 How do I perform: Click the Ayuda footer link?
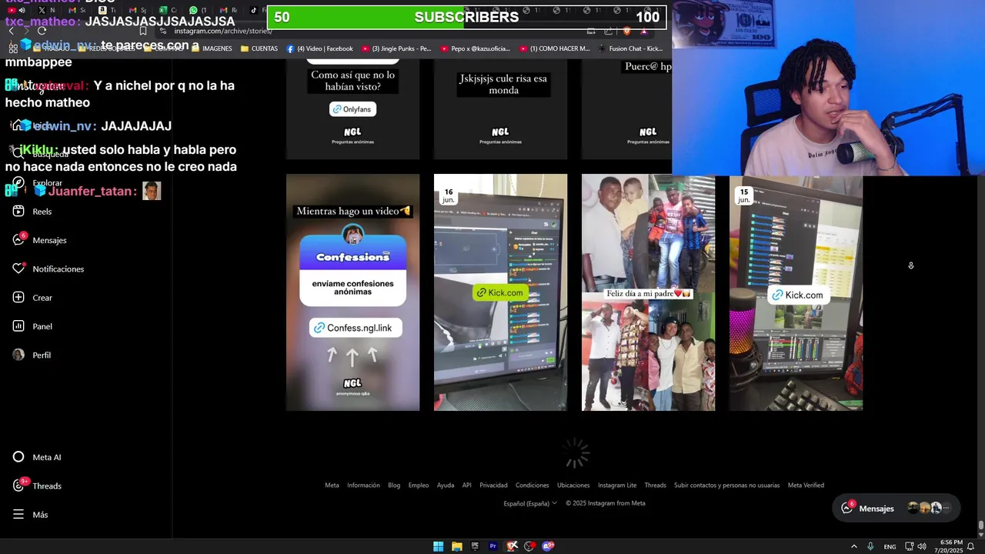(x=446, y=486)
